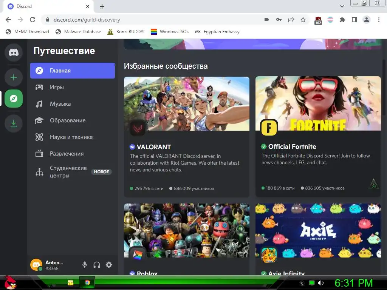Click the Roblox server logo icon
Image resolution: width=387 pixels, height=290 pixels.
click(138, 255)
